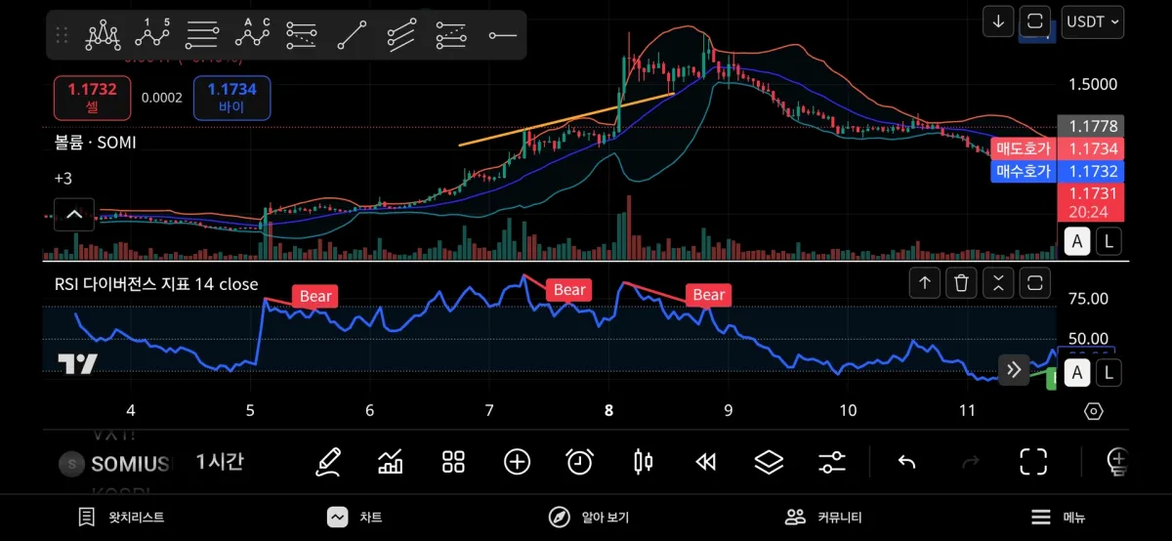The image size is (1172, 541).
Task: Select the Gann box dashed-line tool
Action: 302,36
